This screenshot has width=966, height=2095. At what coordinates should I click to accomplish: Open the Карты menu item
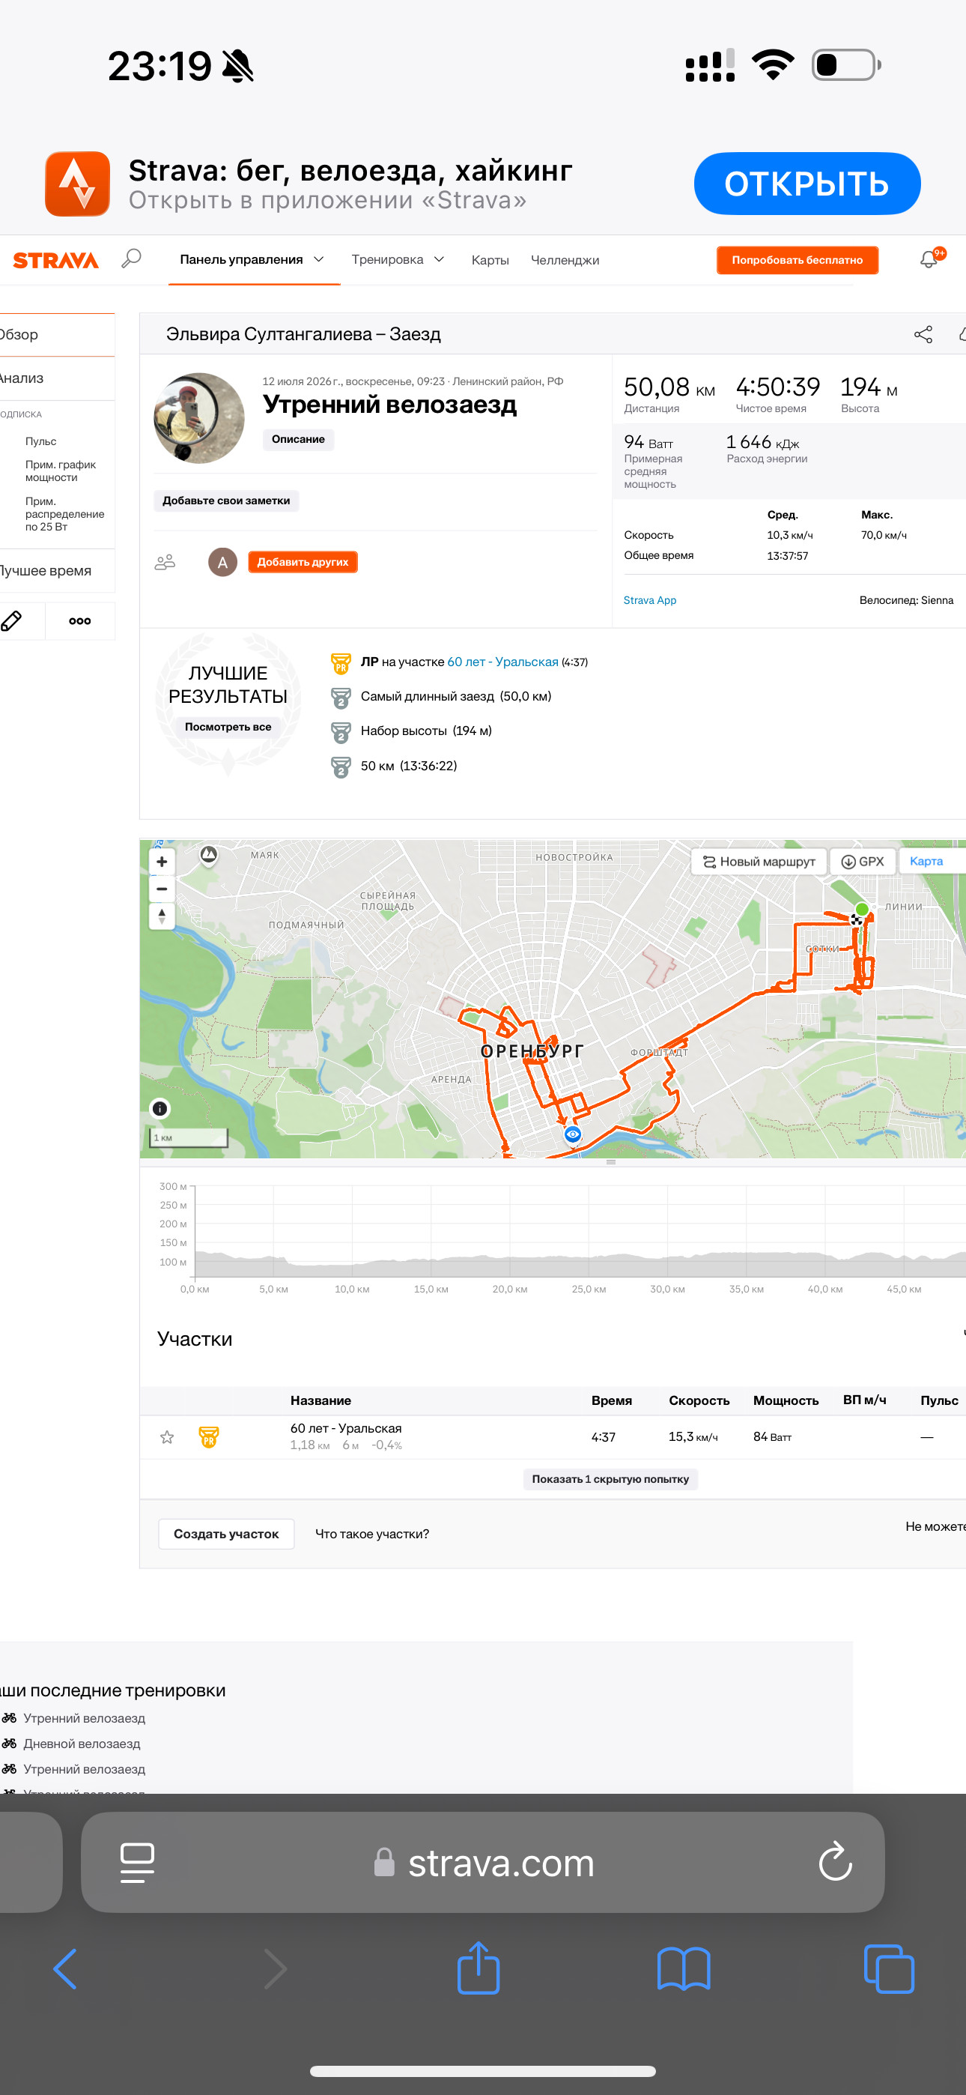(490, 260)
